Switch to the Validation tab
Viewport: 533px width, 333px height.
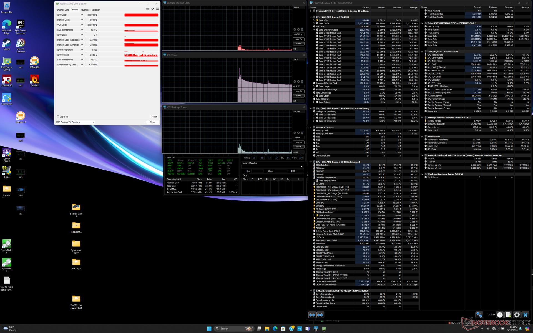coord(96,10)
